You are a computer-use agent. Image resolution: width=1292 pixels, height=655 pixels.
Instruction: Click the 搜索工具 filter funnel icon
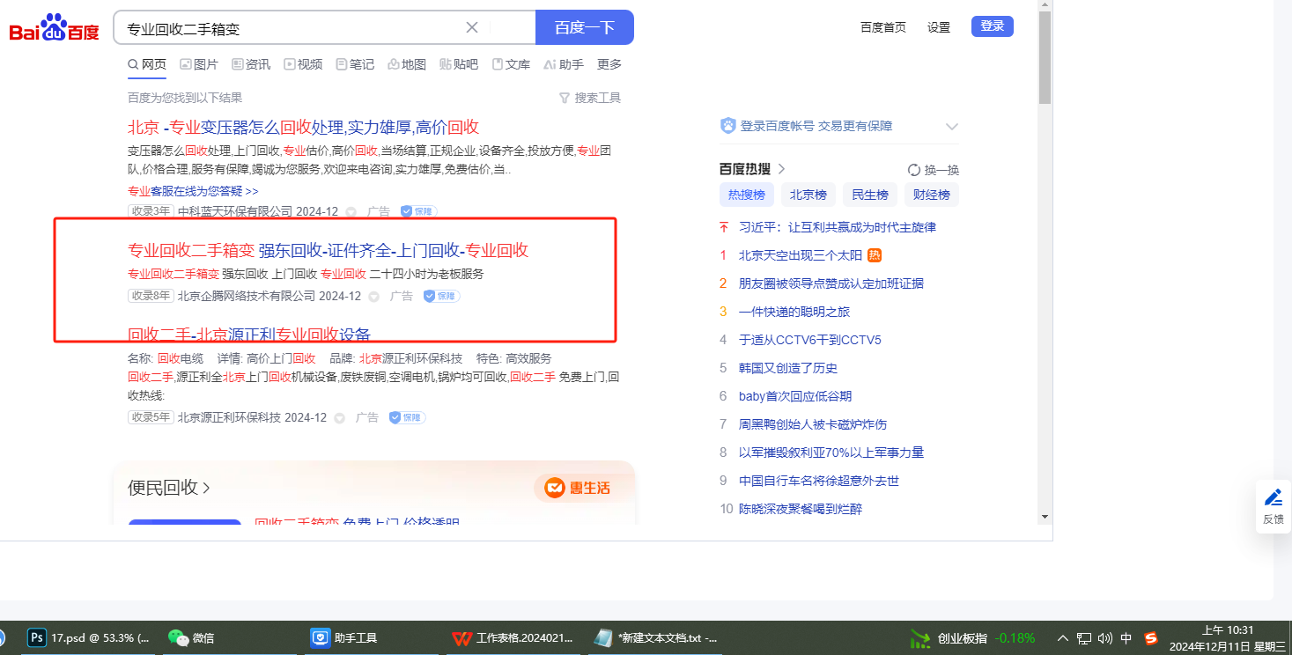point(565,98)
